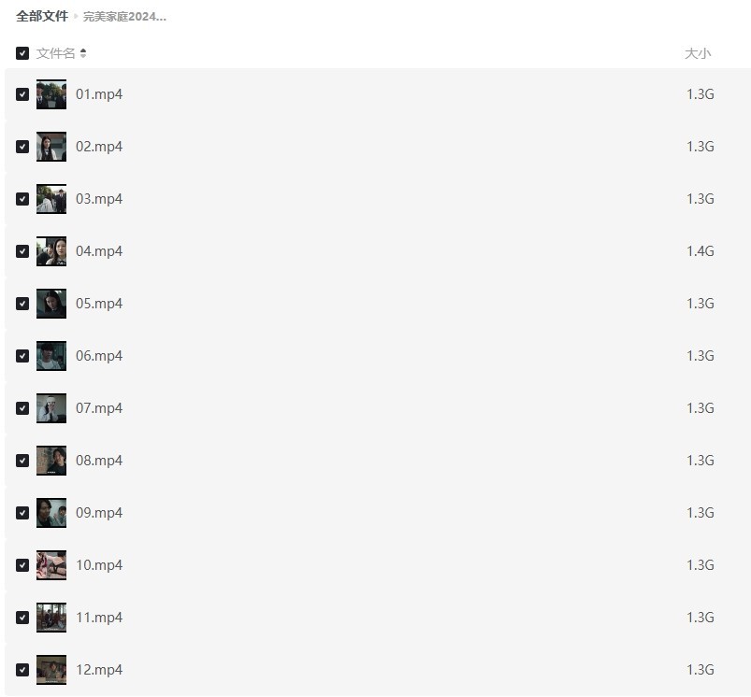Click the 大小 column header
The height and width of the screenshot is (697, 751).
coord(698,53)
